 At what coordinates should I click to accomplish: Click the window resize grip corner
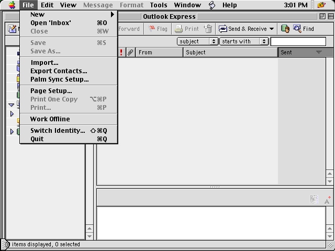click(x=330, y=245)
